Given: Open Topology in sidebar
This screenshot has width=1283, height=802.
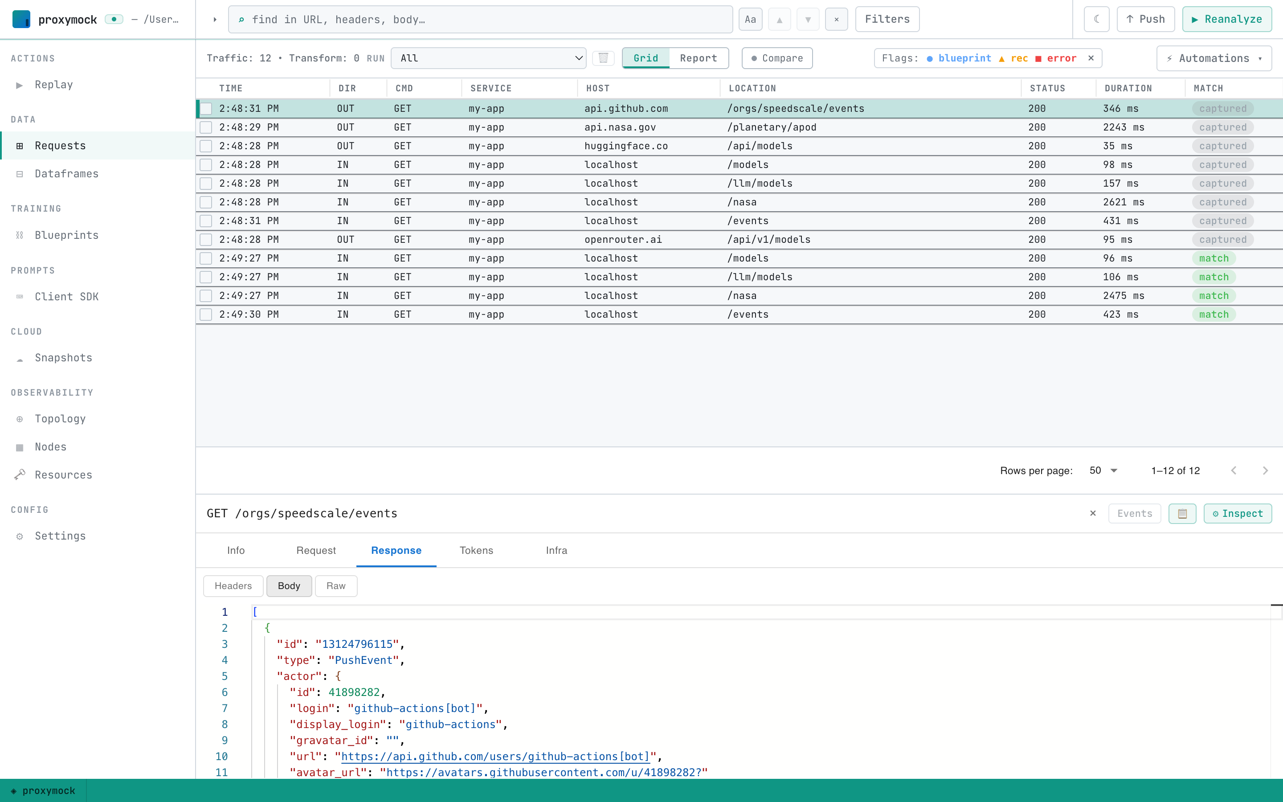Looking at the screenshot, I should [x=98, y=418].
